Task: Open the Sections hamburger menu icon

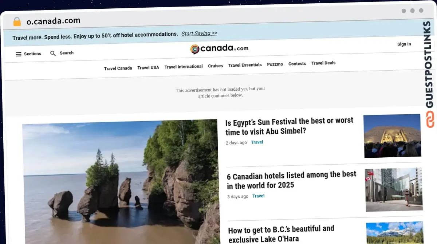Action: (19, 54)
